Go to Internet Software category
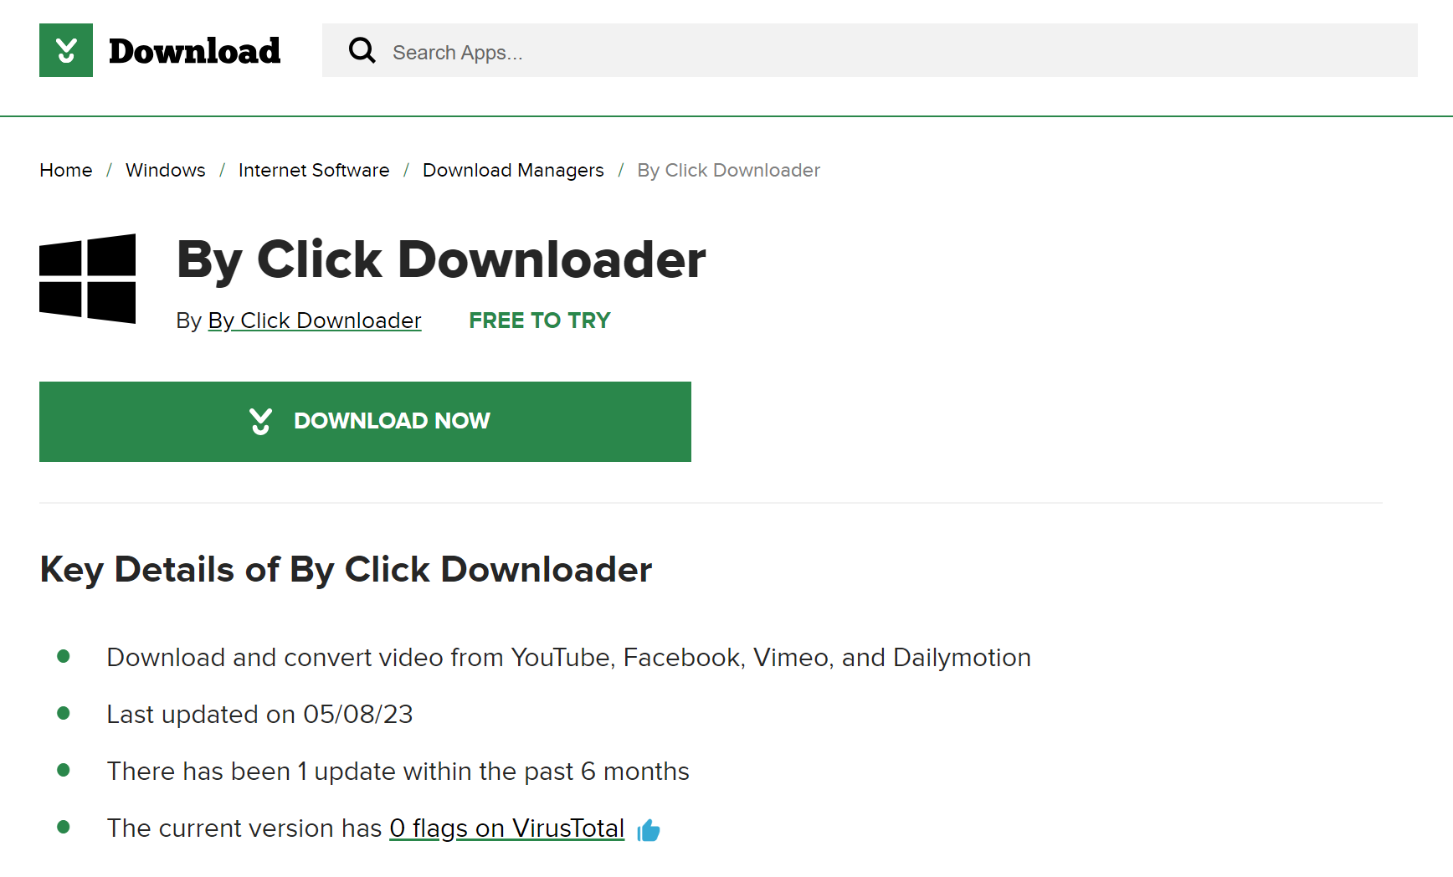 (314, 170)
